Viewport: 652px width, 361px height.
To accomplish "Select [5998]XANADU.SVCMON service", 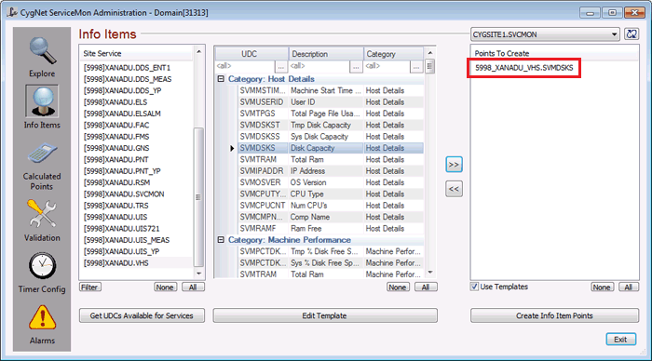I will pyautogui.click(x=124, y=194).
